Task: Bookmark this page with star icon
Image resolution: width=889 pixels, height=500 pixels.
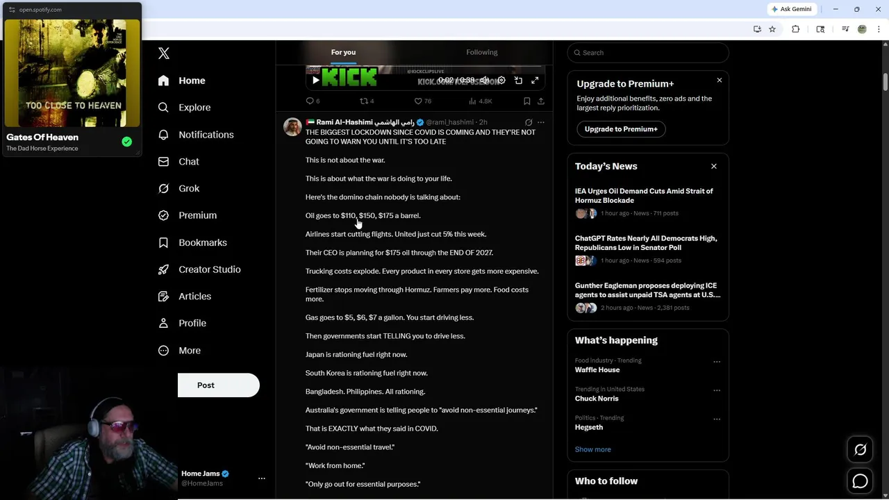Action: coord(772,29)
